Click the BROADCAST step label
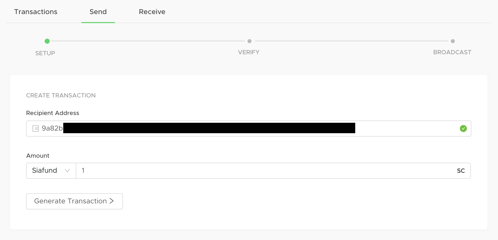The width and height of the screenshot is (498, 240). (x=452, y=52)
